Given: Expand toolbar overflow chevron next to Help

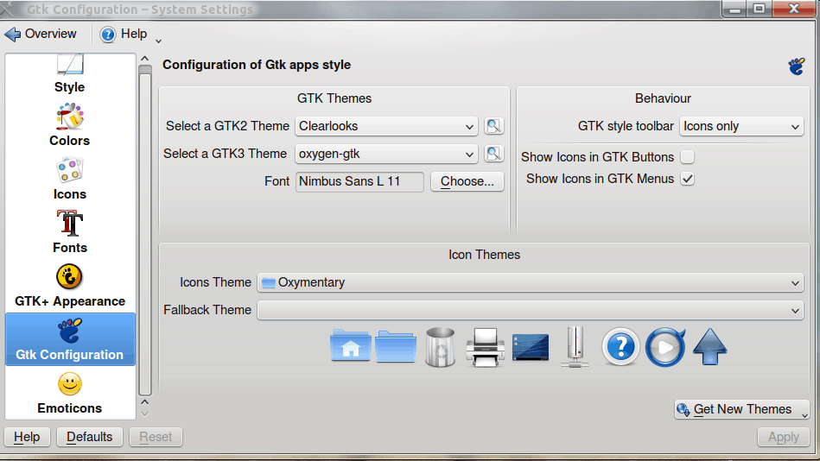Looking at the screenshot, I should [x=158, y=41].
